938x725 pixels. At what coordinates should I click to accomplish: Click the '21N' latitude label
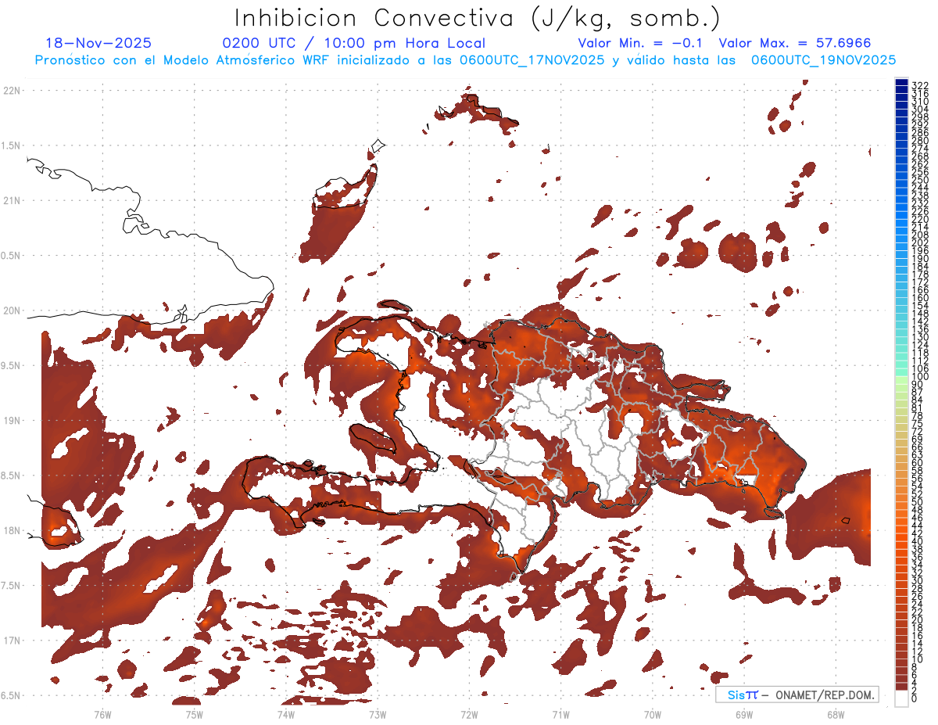pyautogui.click(x=12, y=201)
